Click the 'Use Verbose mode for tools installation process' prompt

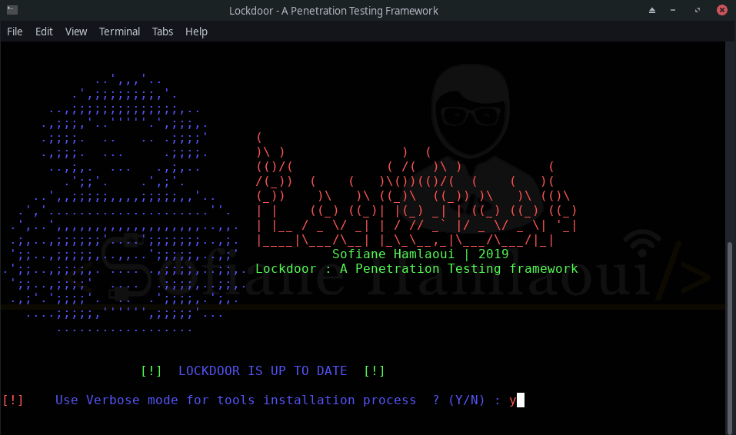point(235,400)
